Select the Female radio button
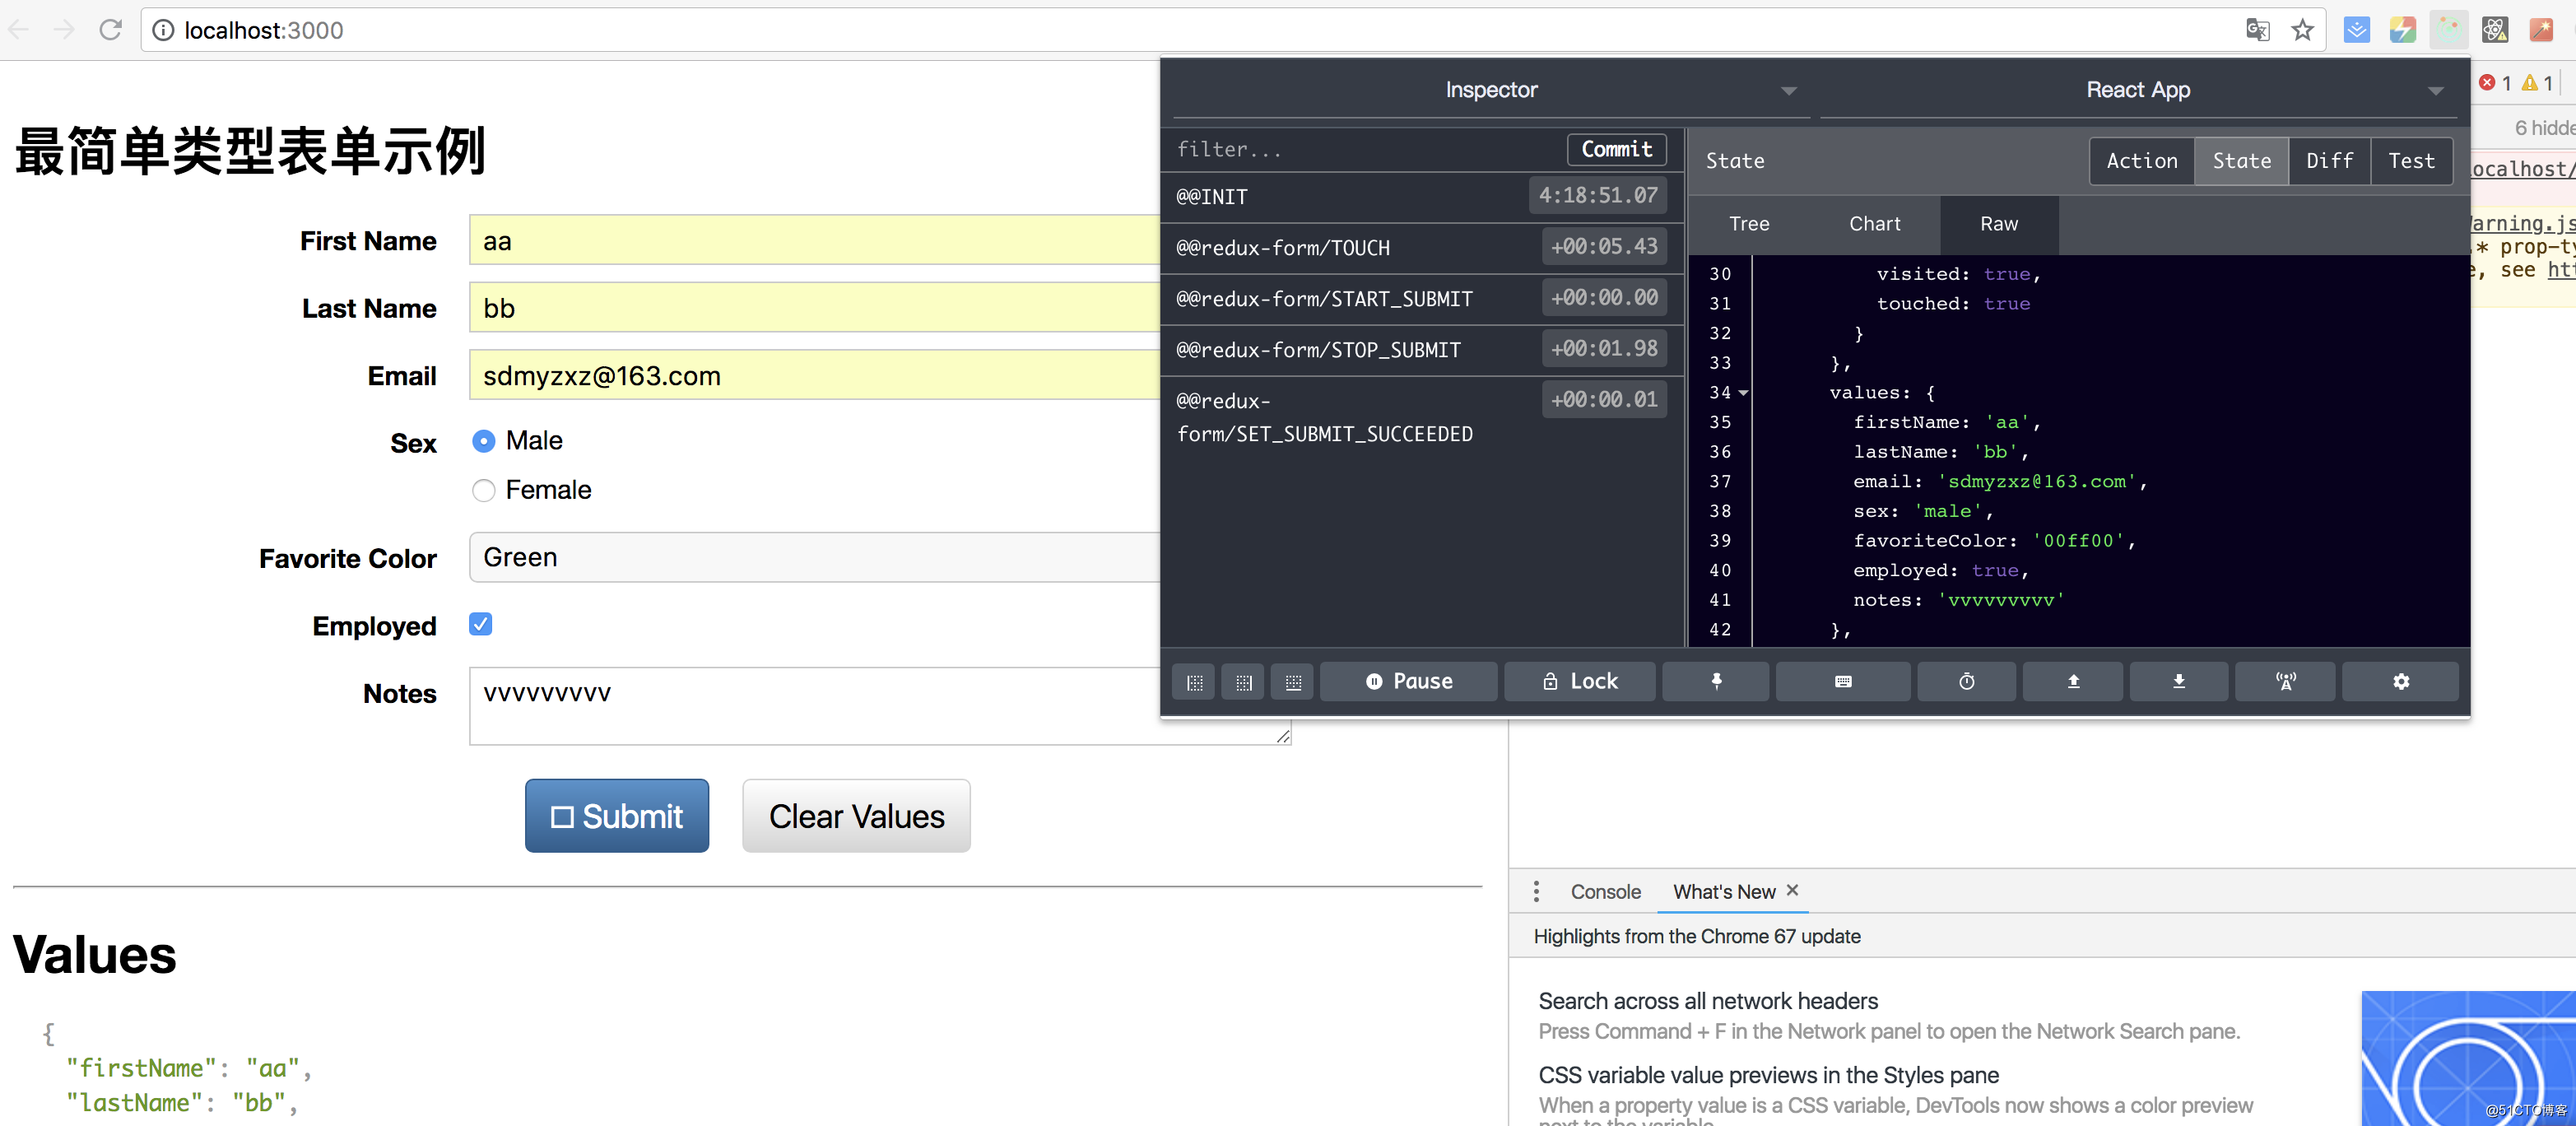Viewport: 2576px width, 1126px height. tap(484, 490)
